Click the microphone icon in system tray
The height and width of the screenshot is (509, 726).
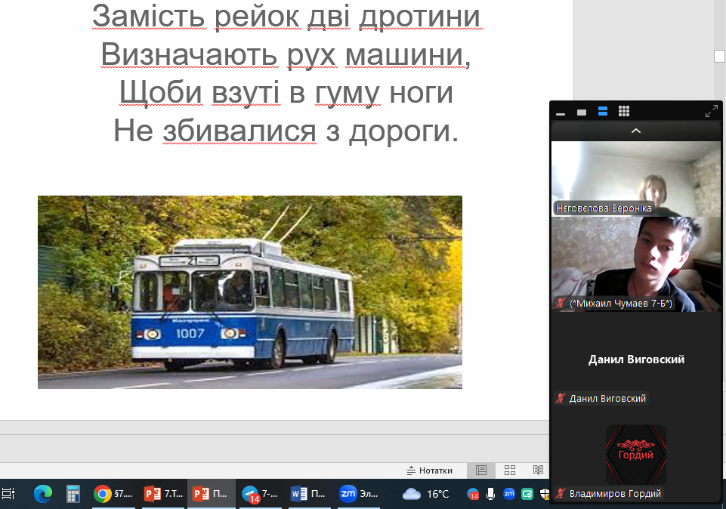(491, 494)
